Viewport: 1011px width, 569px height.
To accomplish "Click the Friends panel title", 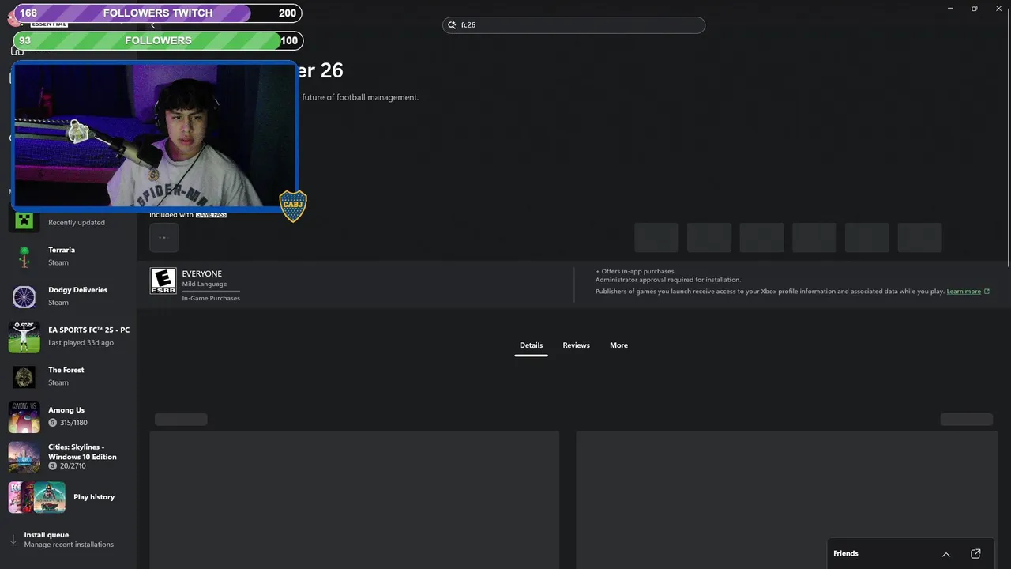I will (x=845, y=553).
